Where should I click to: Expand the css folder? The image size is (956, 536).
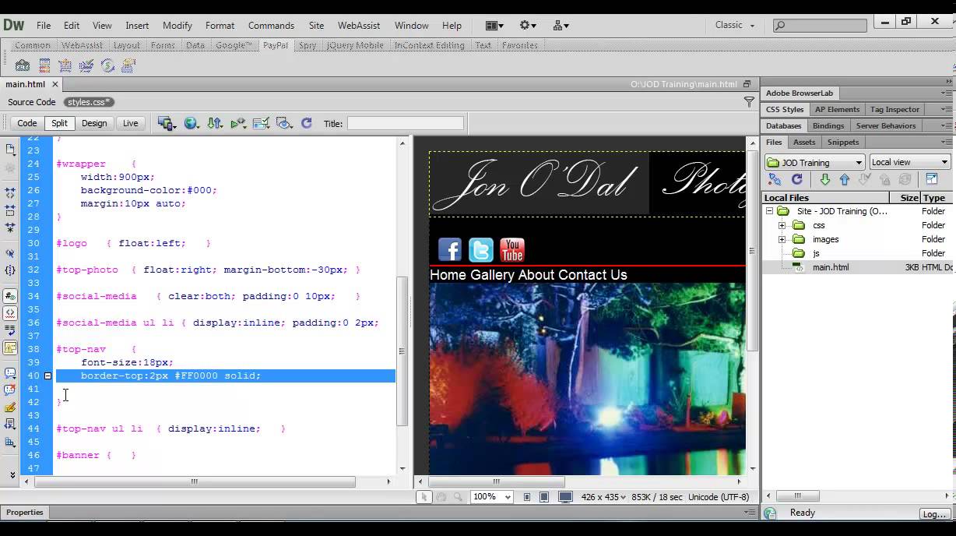[x=782, y=225]
